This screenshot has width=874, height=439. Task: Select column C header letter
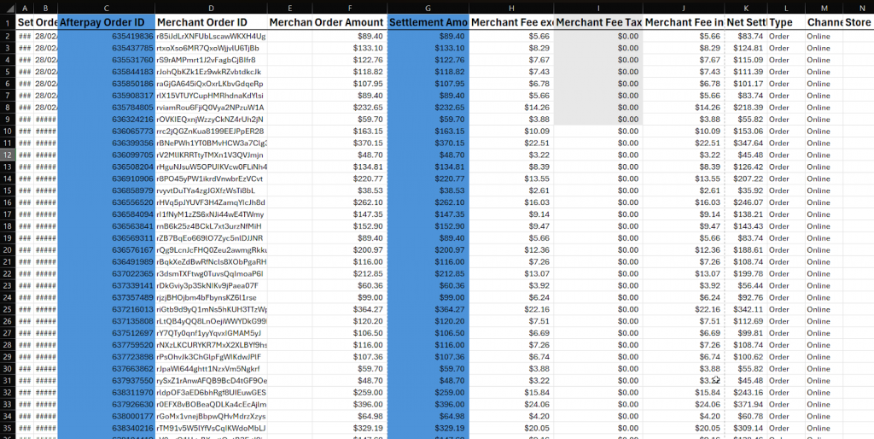click(x=106, y=8)
